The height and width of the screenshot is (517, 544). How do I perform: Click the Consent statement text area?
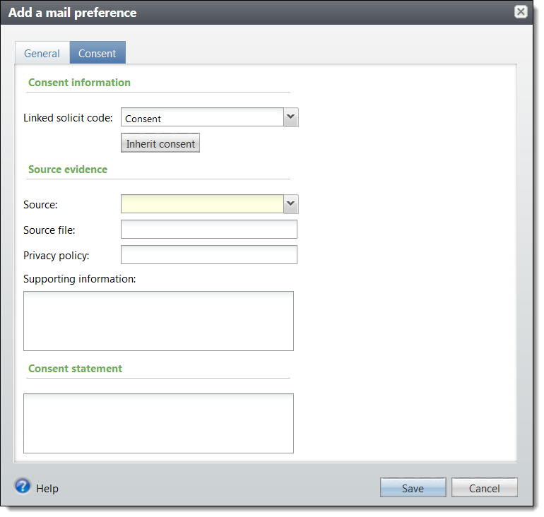(x=158, y=423)
